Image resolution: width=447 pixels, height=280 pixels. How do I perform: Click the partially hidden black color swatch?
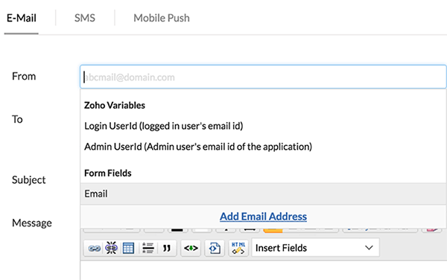[x=177, y=230]
